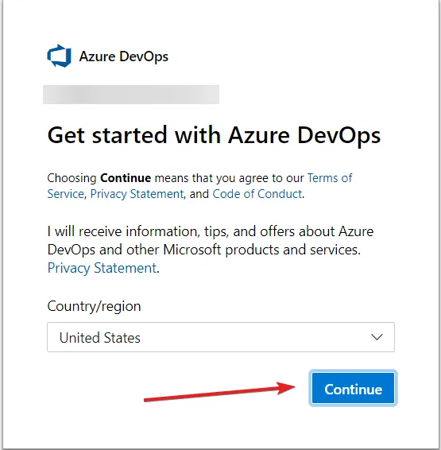Open the Terms of Service link
This screenshot has width=441, height=450.
330,178
